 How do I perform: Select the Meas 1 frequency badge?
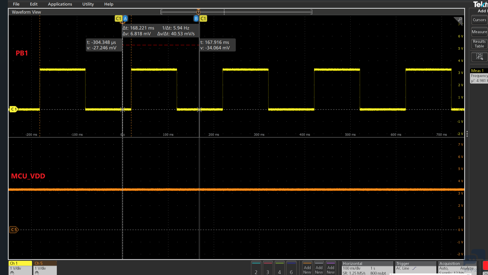pyautogui.click(x=479, y=76)
